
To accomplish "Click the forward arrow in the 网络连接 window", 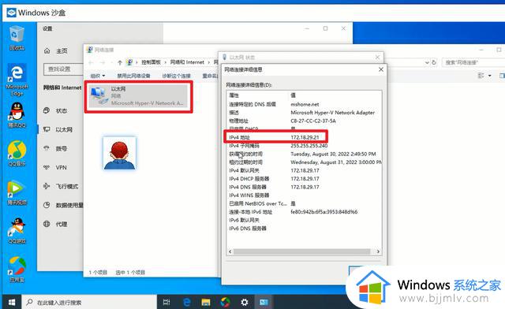I will tap(103, 62).
